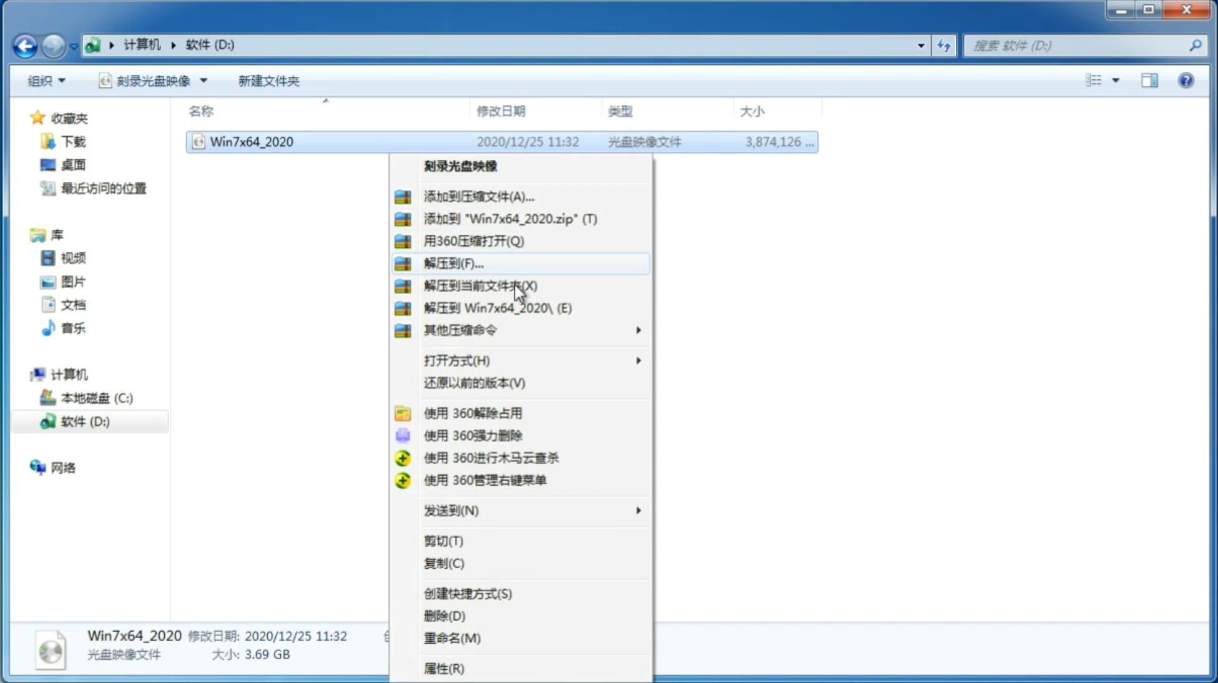This screenshot has width=1218, height=683.
Task: Expand 发送到 submenu arrow
Action: pos(638,511)
